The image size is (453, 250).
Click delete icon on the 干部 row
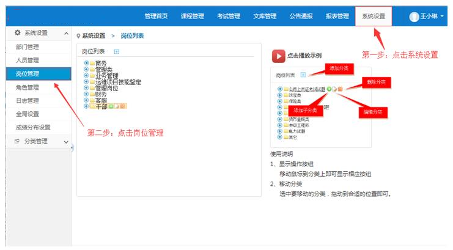click(123, 106)
